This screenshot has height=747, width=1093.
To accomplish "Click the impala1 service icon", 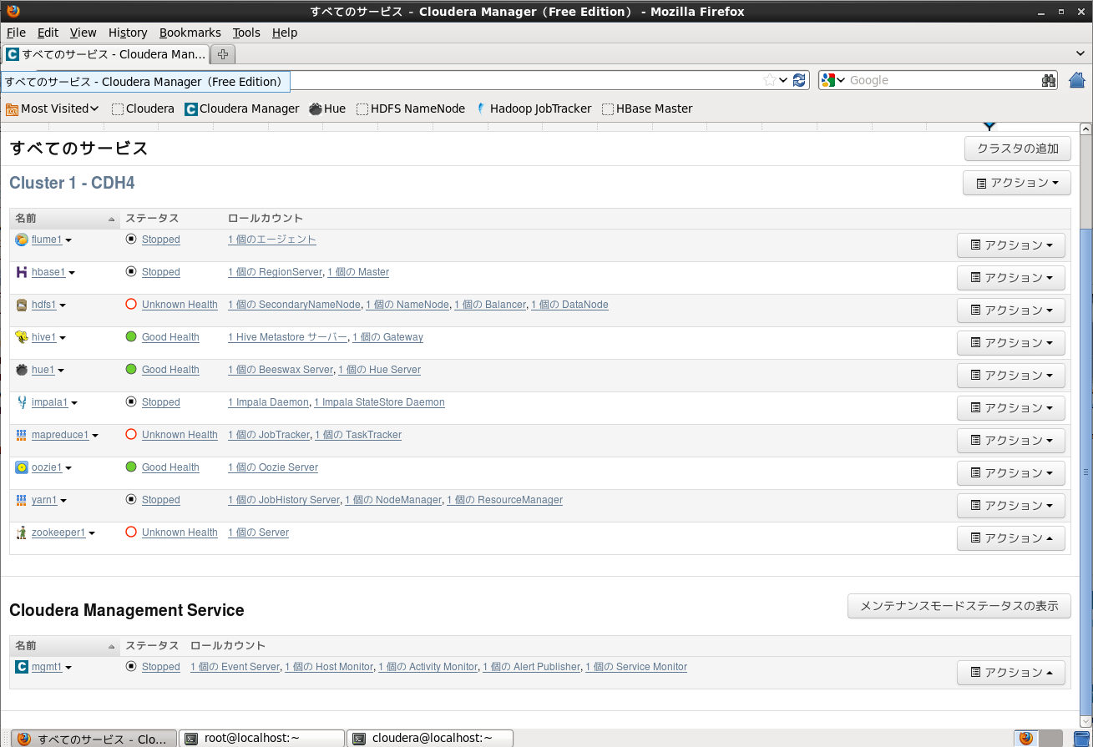I will 22,402.
